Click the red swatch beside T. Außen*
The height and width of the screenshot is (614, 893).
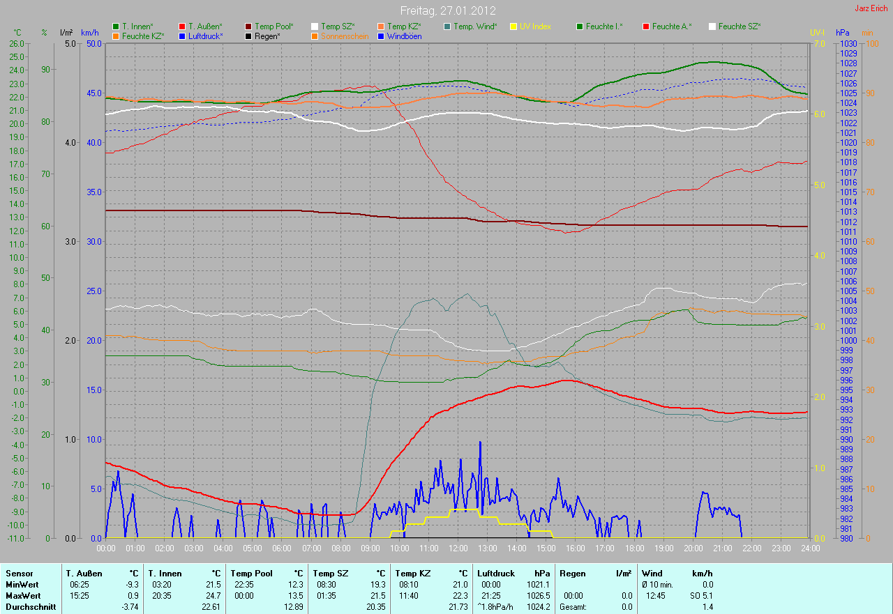click(183, 26)
